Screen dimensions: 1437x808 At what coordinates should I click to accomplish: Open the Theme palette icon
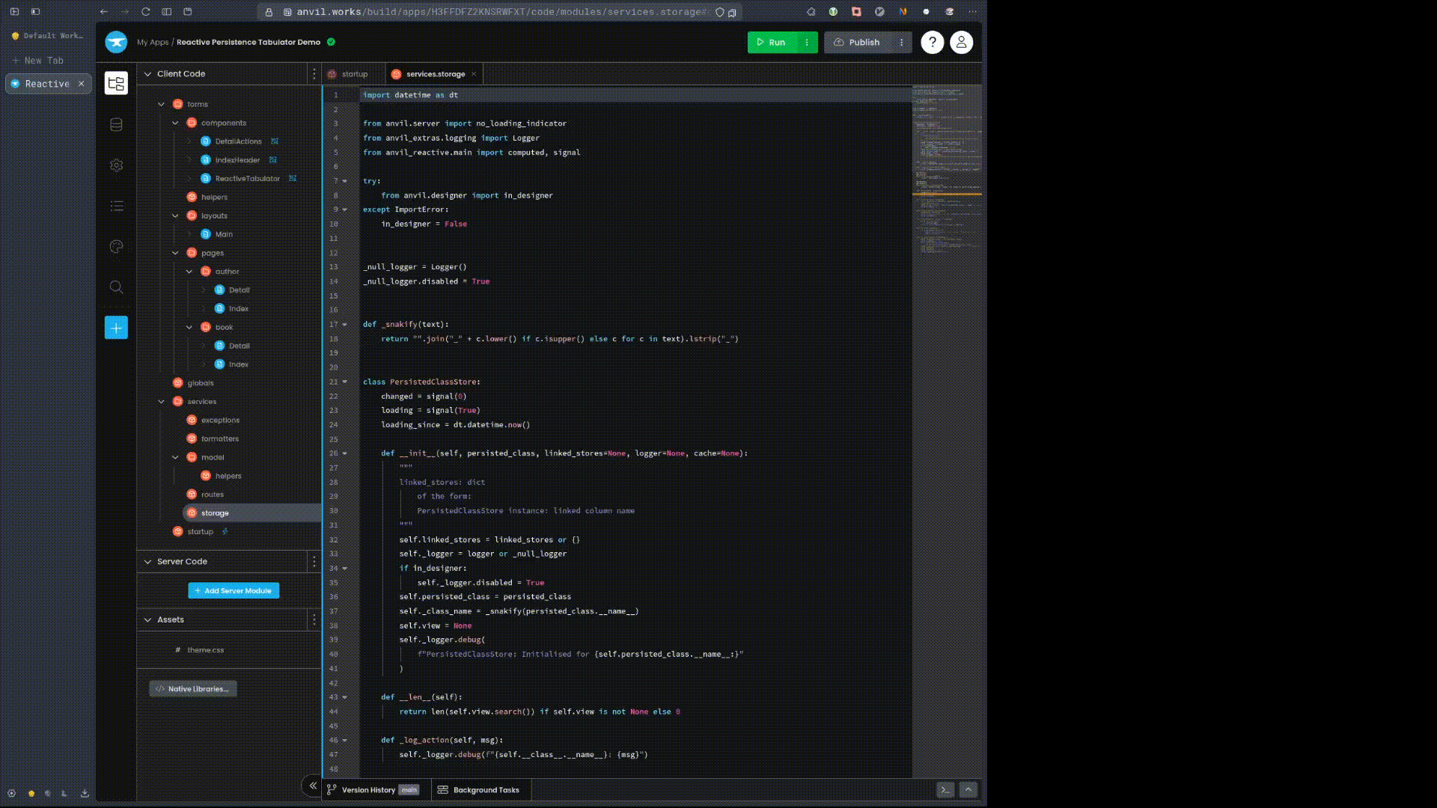[x=116, y=247]
